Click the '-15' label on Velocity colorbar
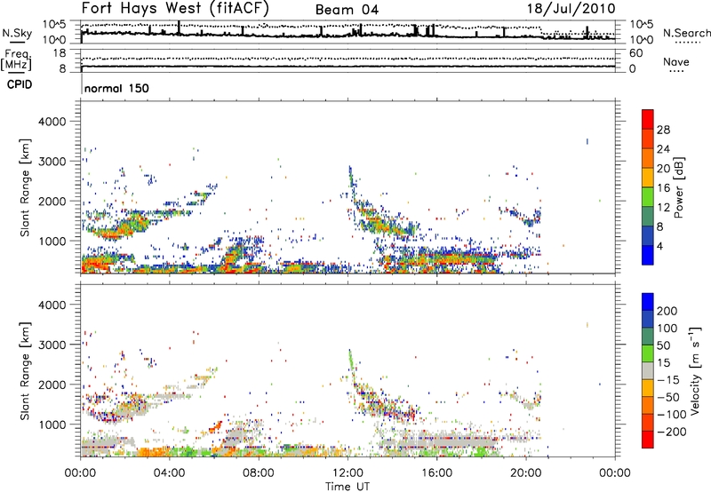 pos(668,379)
